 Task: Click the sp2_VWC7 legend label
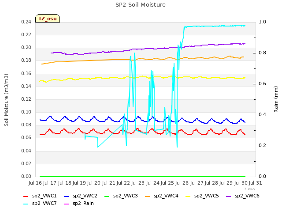[x=44, y=203]
